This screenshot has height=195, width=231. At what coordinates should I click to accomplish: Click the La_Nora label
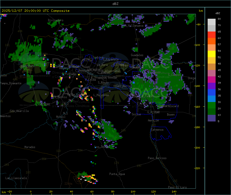pyautogui.click(x=102, y=65)
